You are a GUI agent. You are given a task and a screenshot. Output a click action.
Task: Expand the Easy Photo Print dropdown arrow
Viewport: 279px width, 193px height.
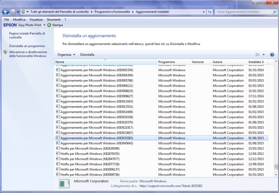tap(44, 25)
